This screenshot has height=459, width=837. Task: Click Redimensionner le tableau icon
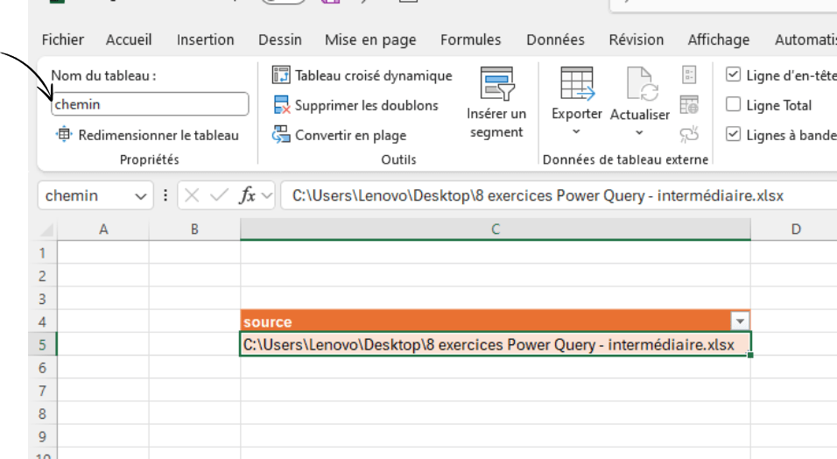pos(64,135)
